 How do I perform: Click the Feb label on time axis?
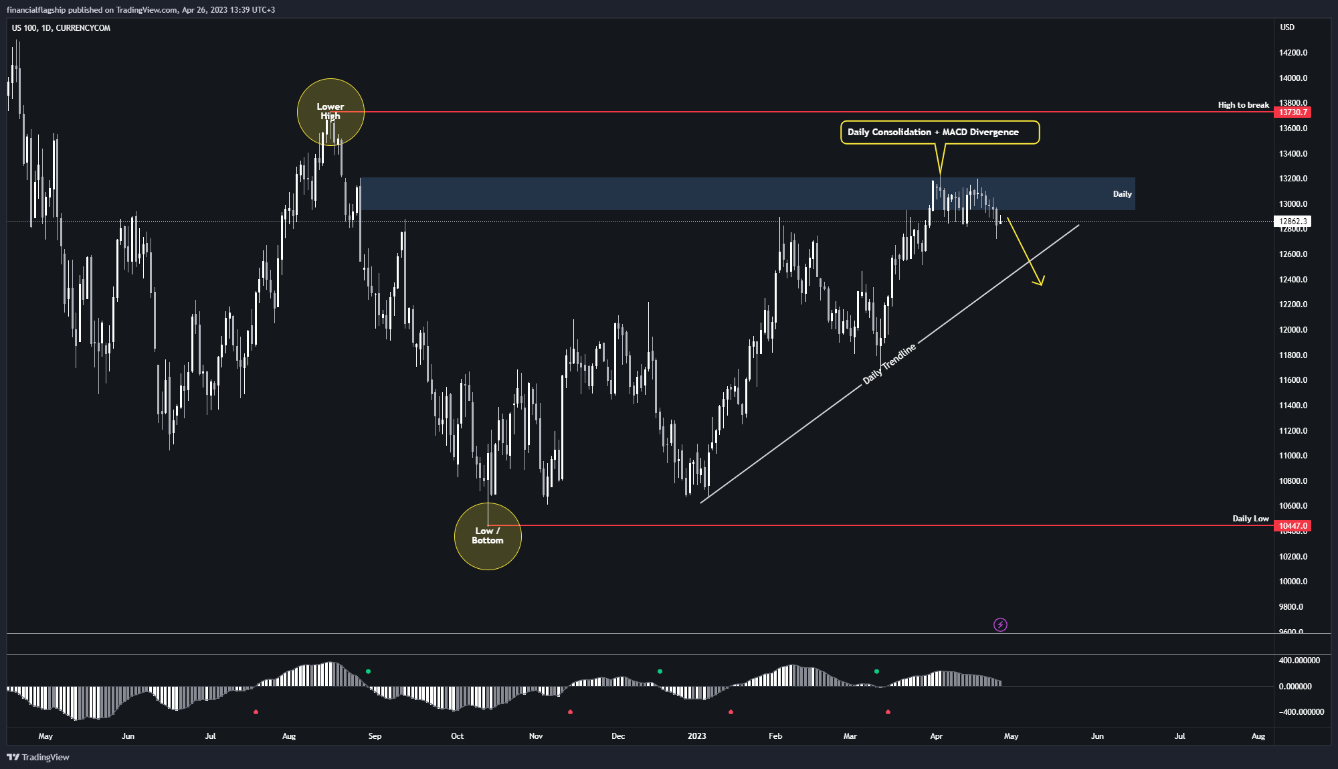tap(775, 736)
